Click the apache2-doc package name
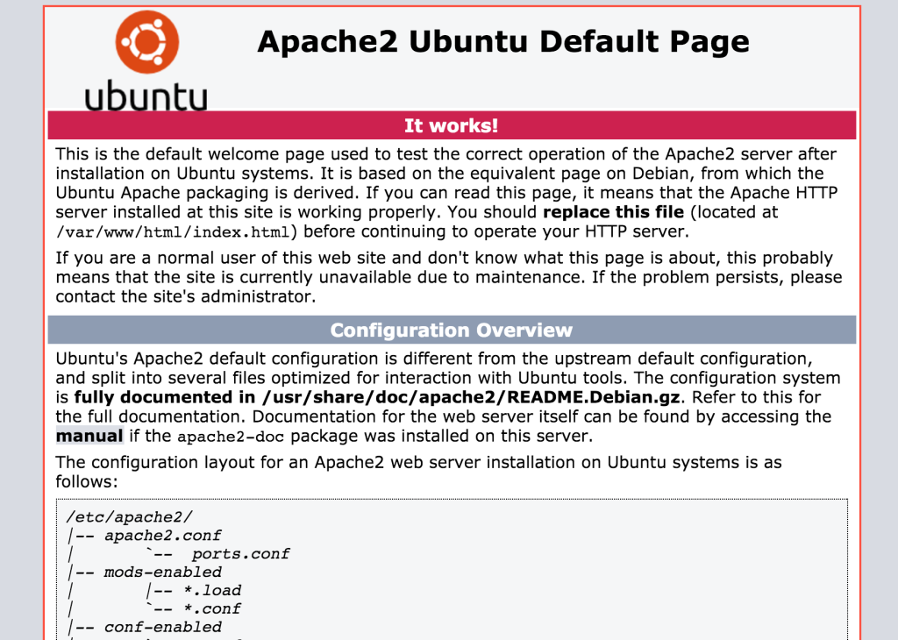Viewport: 898px width, 640px height. pyautogui.click(x=231, y=437)
